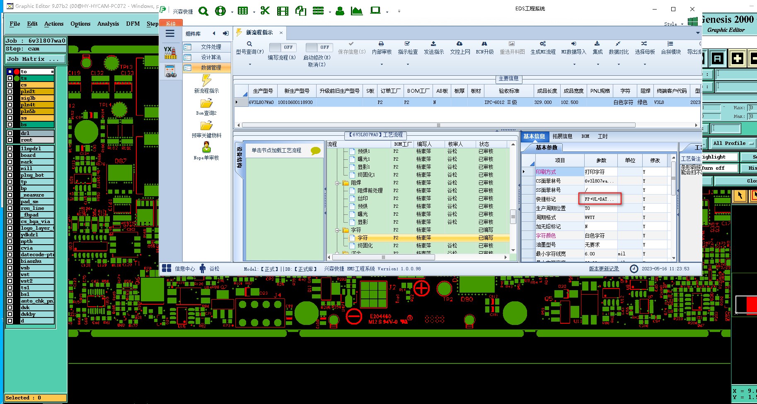Click the green scissors cut icon
Screen dimensions: 757x404
click(x=265, y=11)
